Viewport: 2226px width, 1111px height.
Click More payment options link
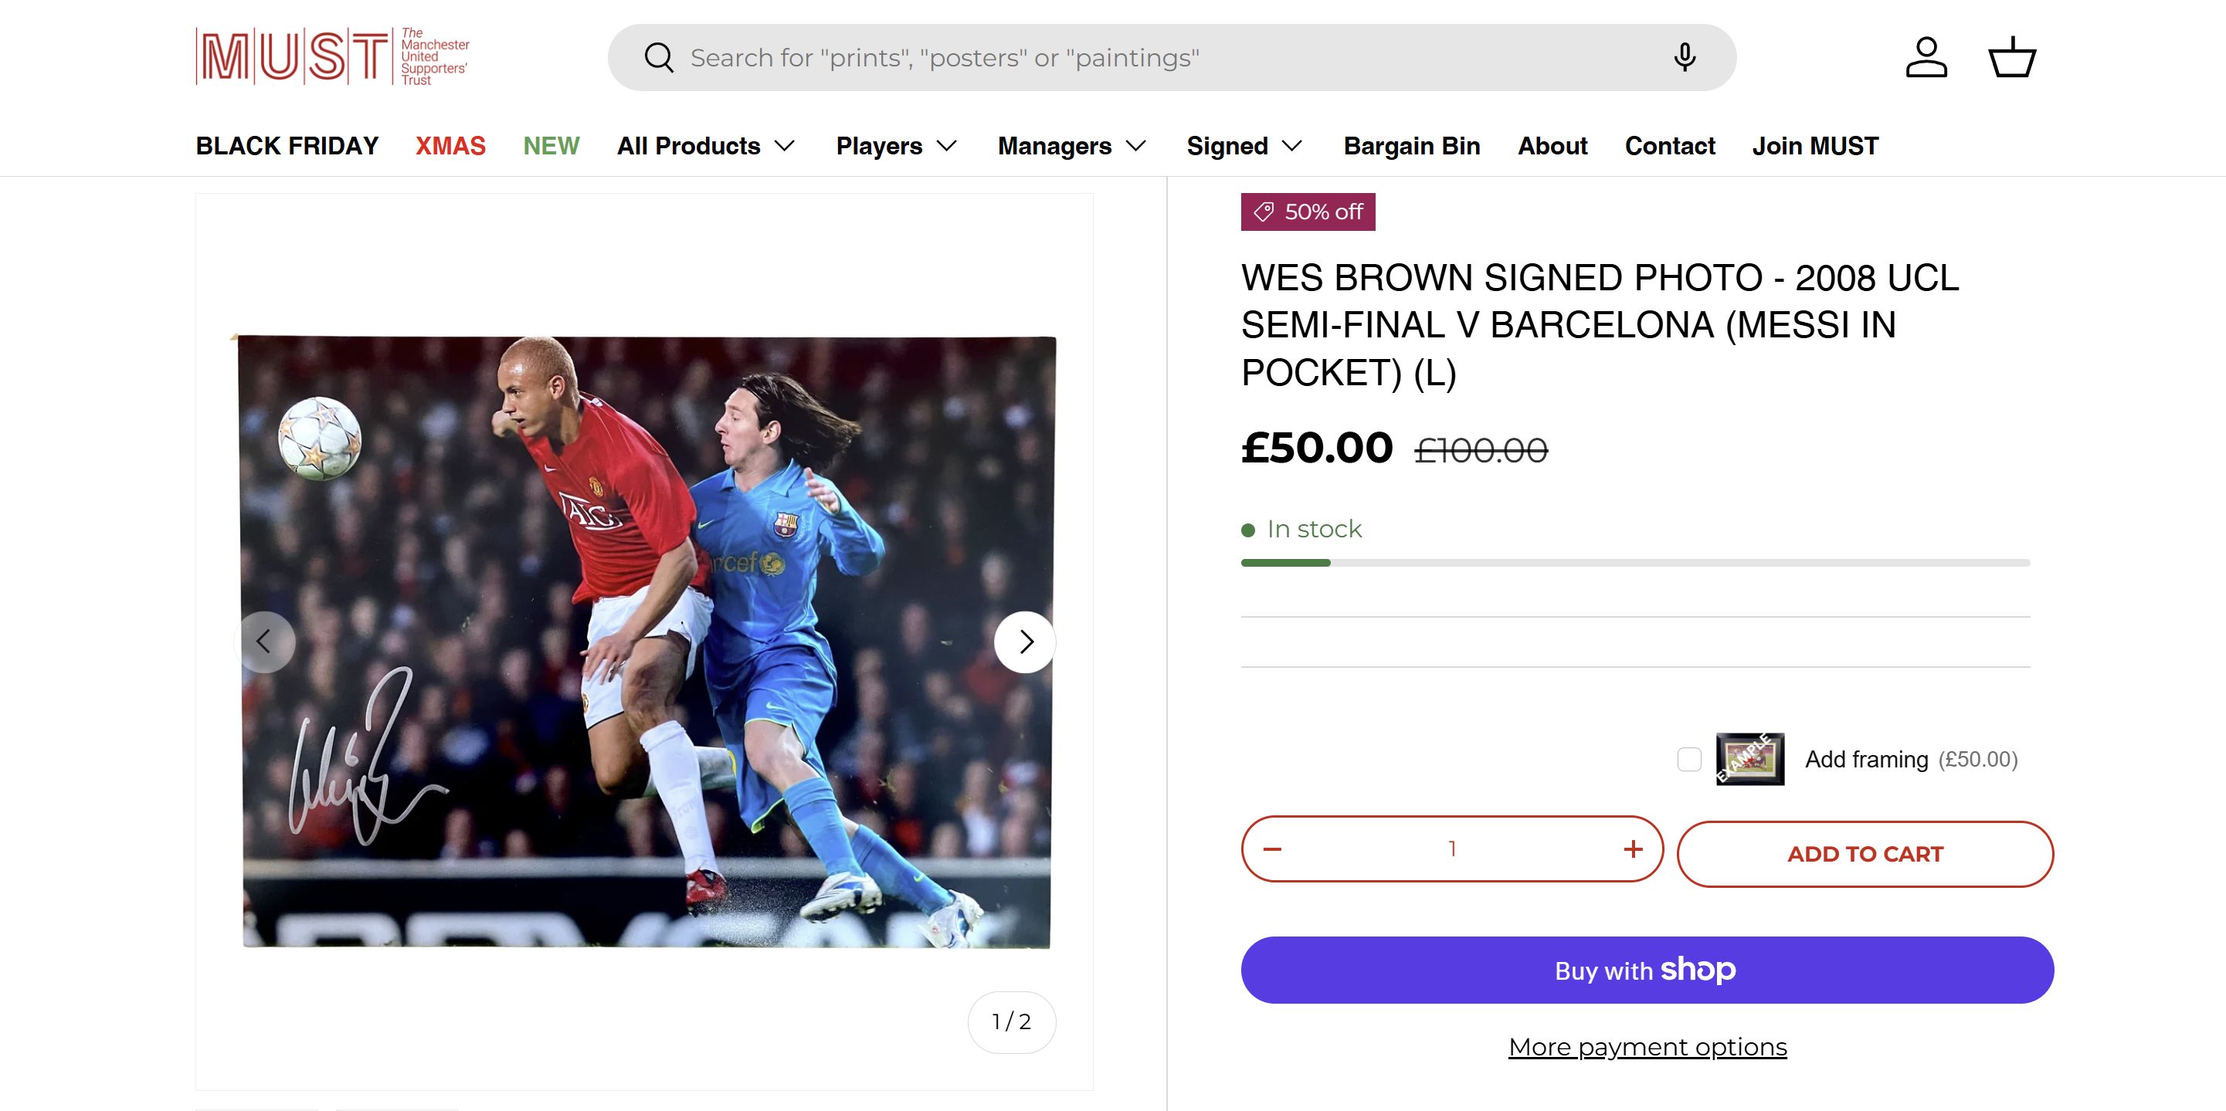click(x=1647, y=1047)
